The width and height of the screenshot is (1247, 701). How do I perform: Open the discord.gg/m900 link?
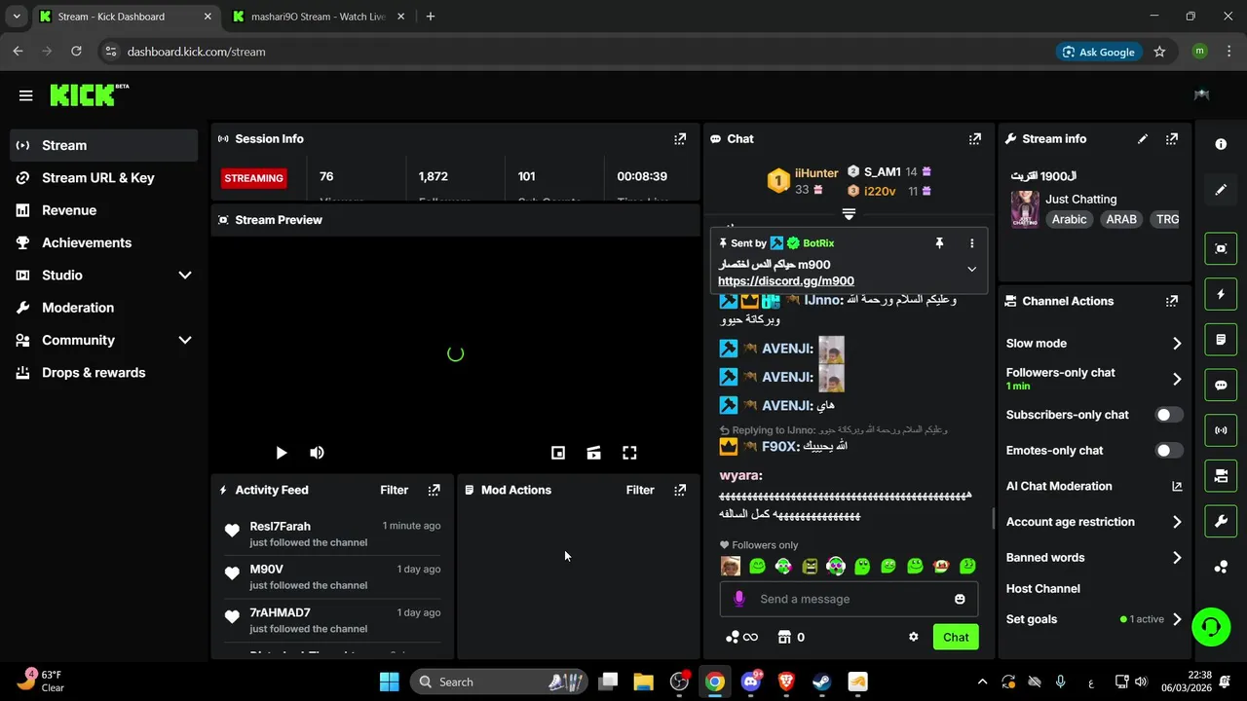[x=786, y=281]
